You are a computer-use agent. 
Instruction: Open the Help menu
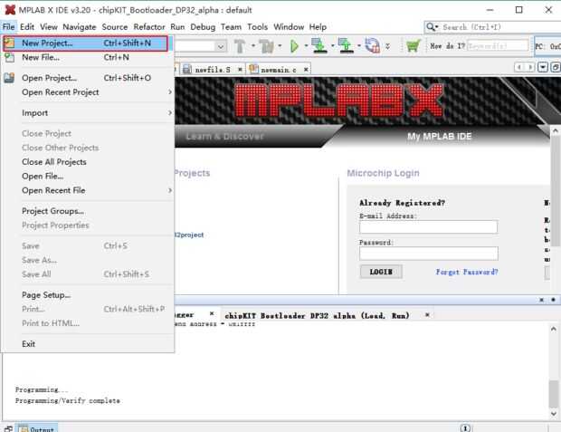tap(318, 27)
